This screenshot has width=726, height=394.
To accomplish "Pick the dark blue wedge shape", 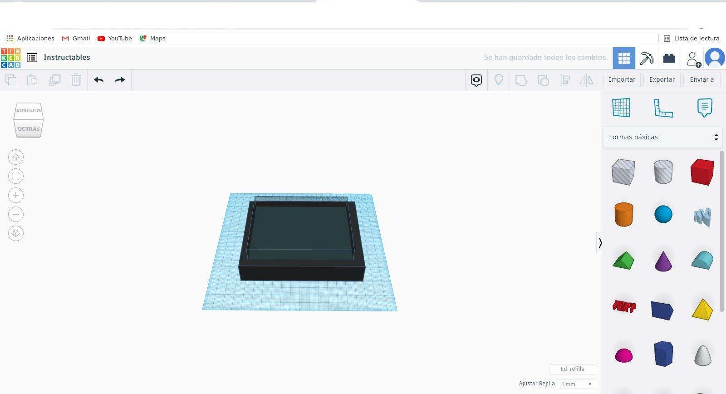I will point(662,310).
